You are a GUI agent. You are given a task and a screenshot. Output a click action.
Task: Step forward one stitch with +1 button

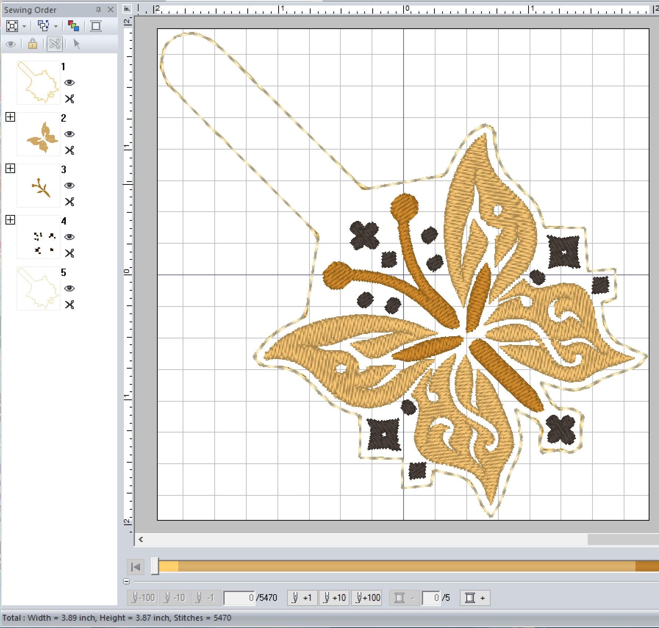tap(302, 598)
